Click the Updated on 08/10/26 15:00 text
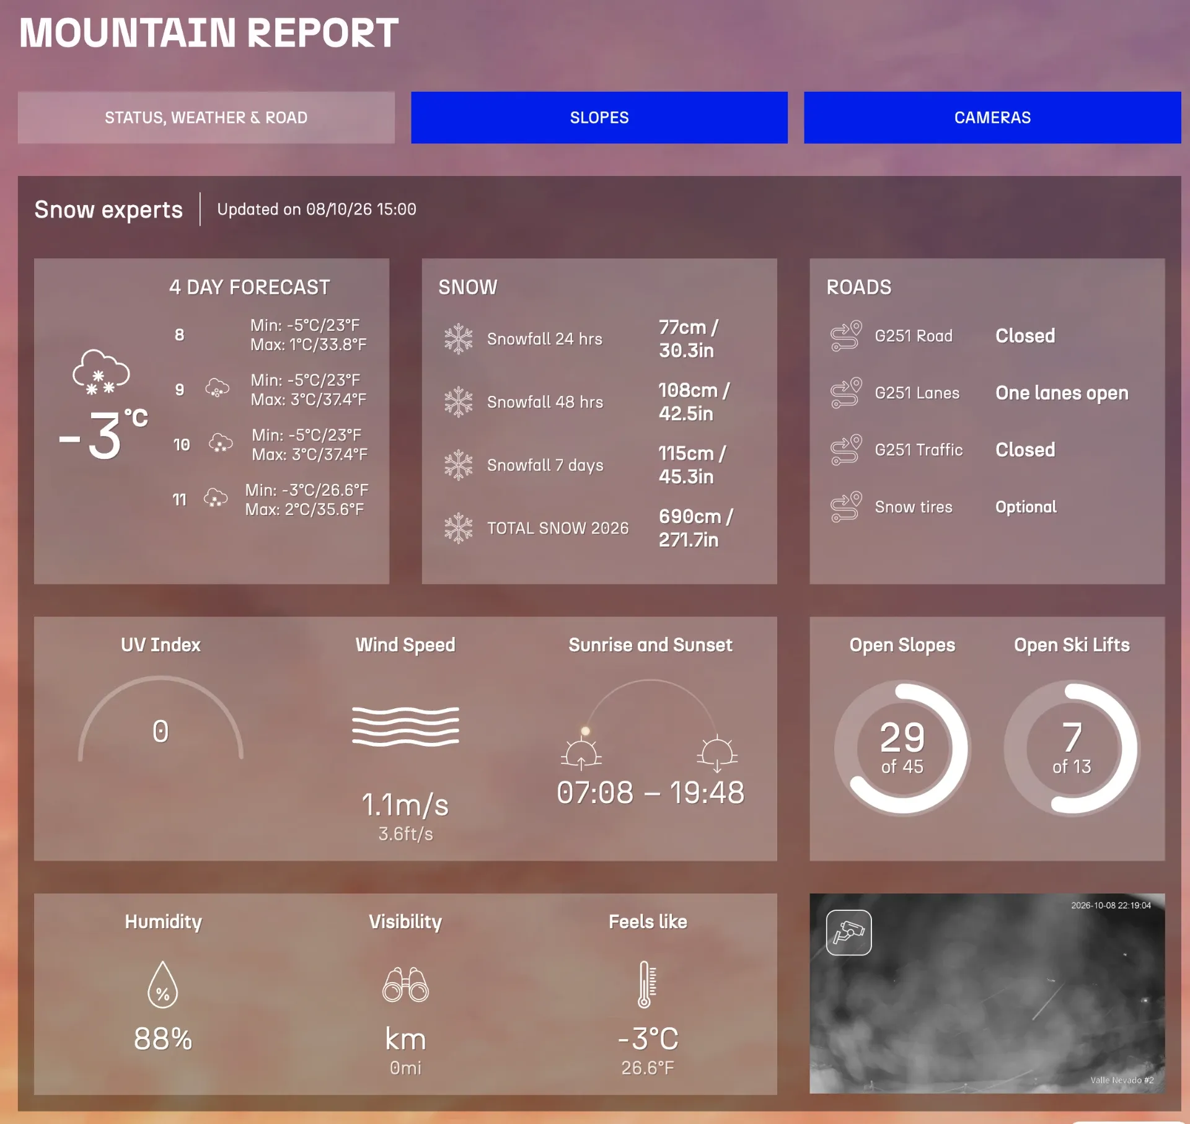Screen dimensions: 1190x1124 [317, 209]
